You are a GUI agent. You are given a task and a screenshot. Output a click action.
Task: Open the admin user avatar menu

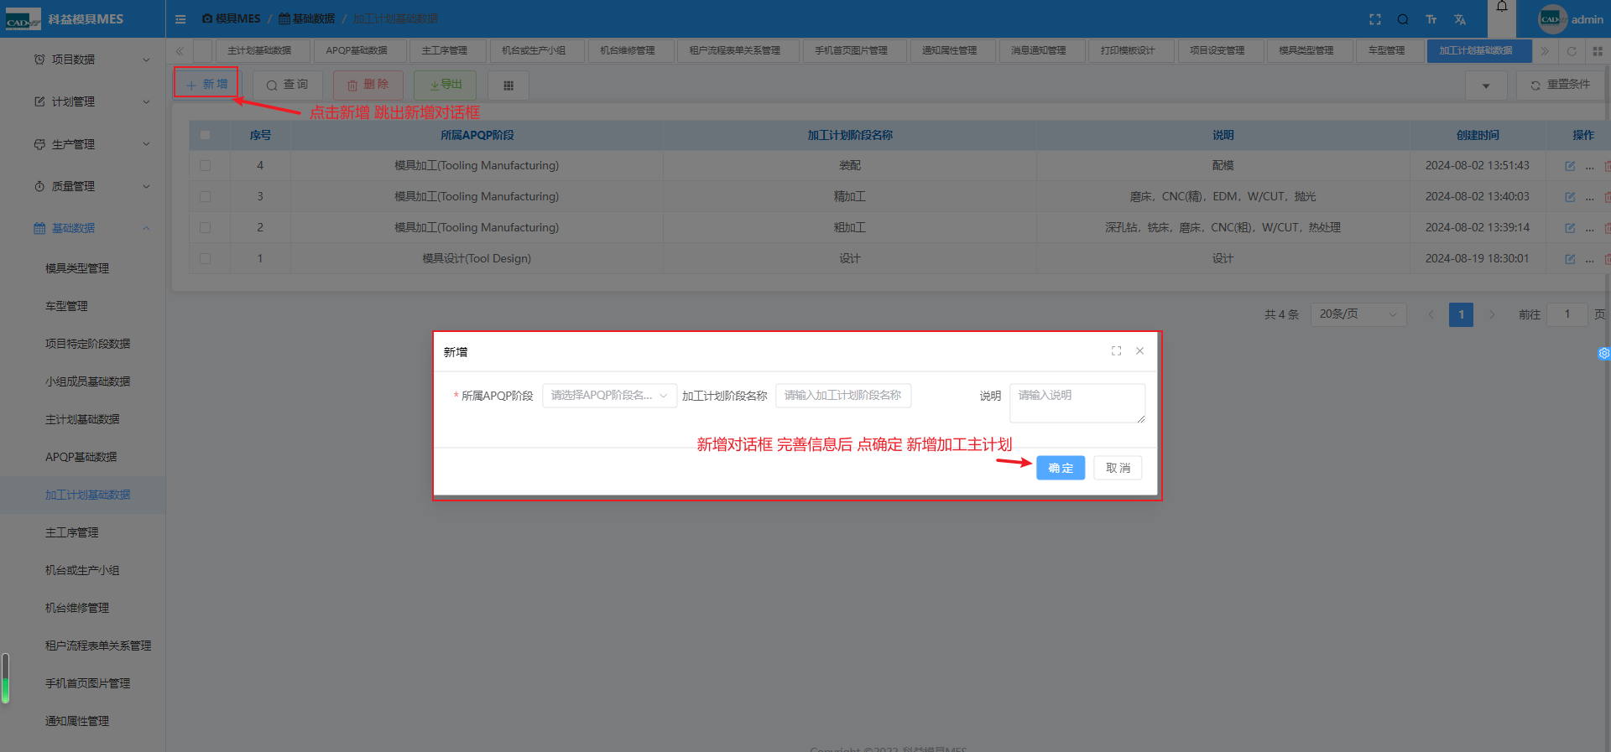(x=1571, y=19)
